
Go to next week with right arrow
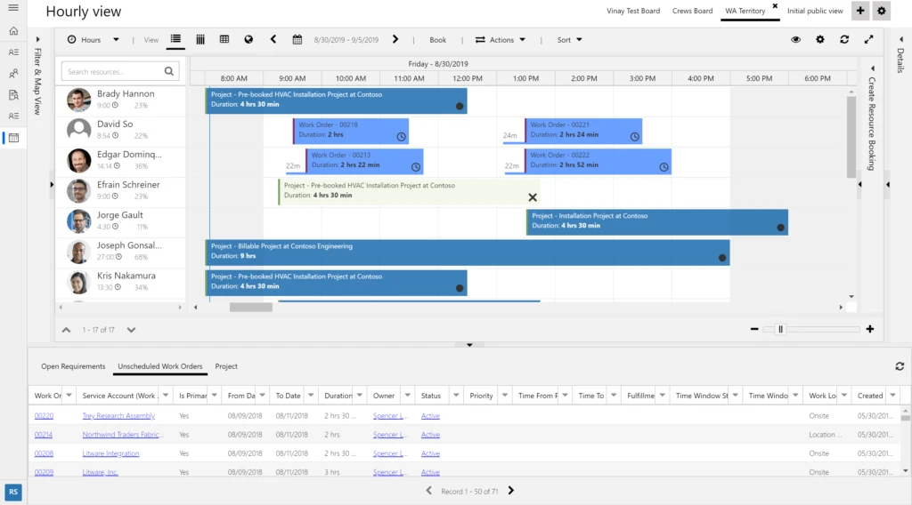(x=395, y=40)
